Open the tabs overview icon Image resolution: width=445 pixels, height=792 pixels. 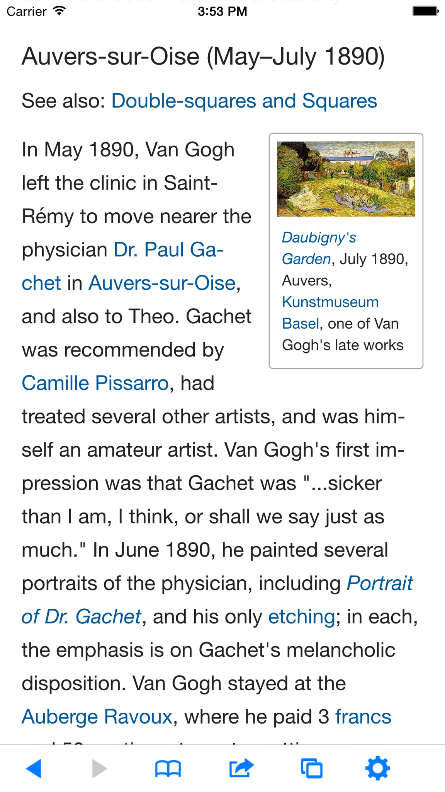[312, 768]
